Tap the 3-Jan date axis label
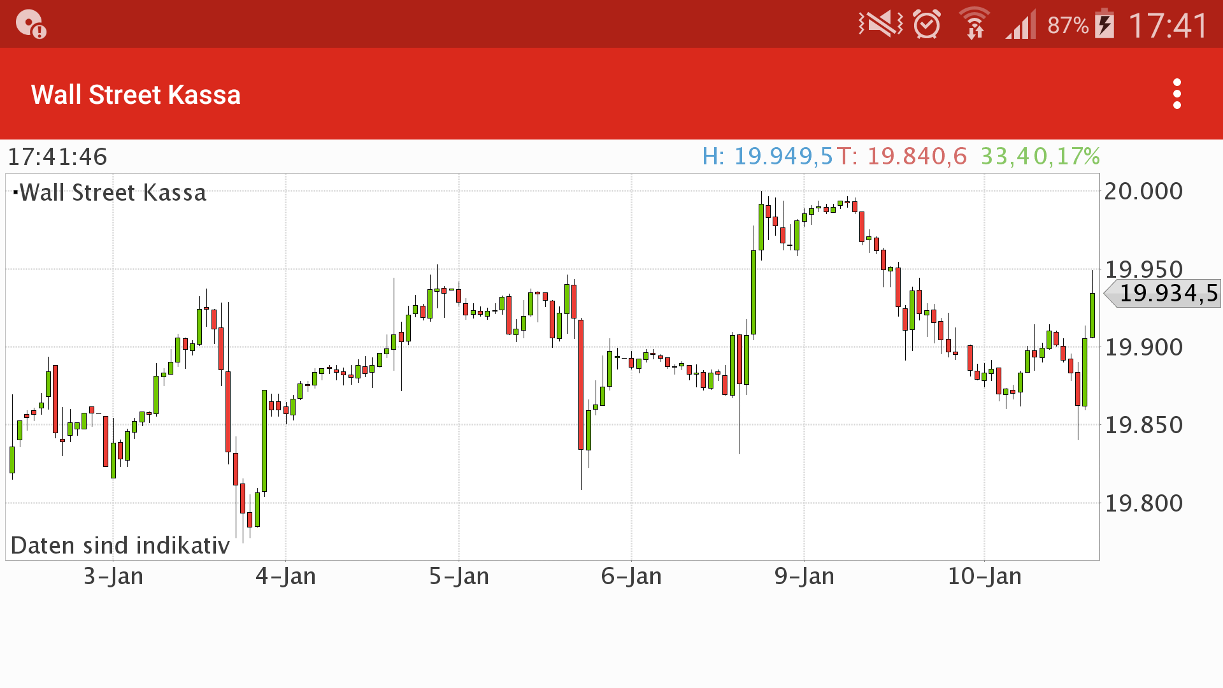The height and width of the screenshot is (688, 1223). [113, 577]
